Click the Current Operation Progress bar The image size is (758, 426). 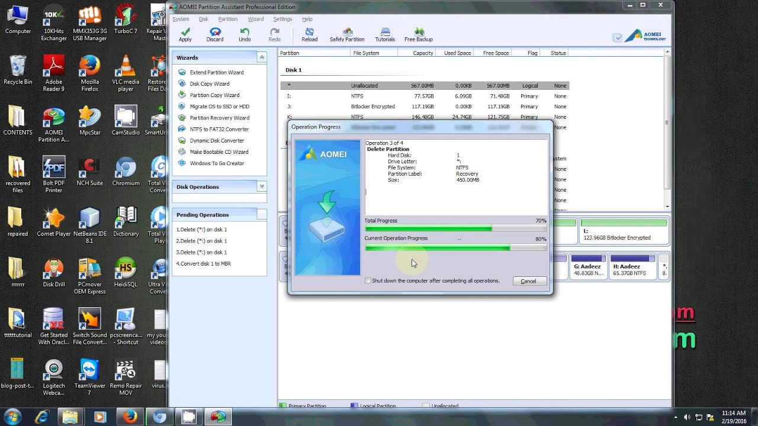pyautogui.click(x=455, y=248)
